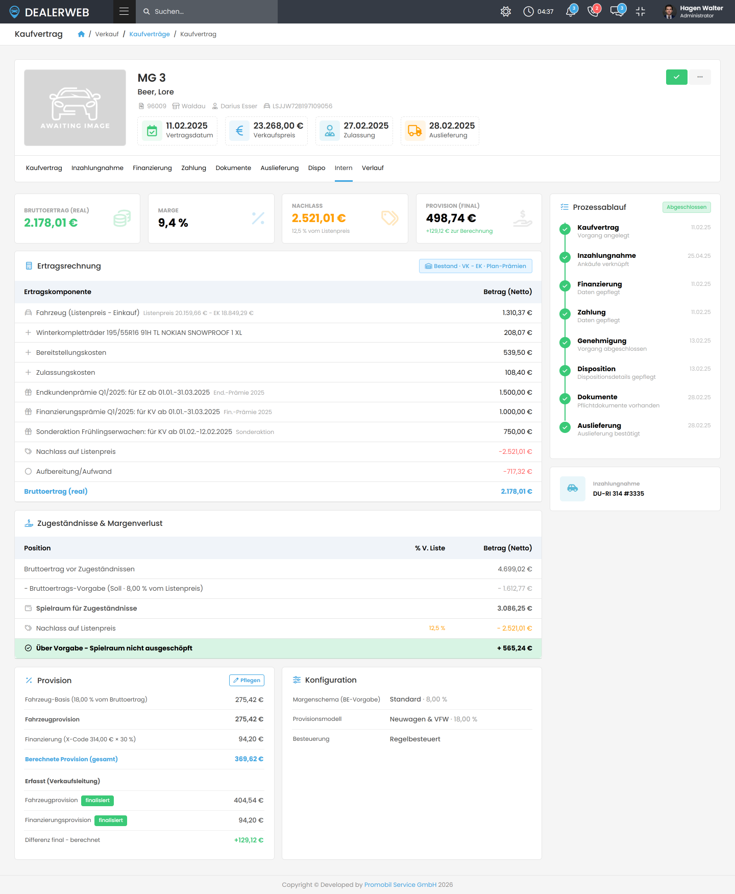The width and height of the screenshot is (735, 894).
Task: Go to home via breadcrumb icon
Action: [81, 34]
